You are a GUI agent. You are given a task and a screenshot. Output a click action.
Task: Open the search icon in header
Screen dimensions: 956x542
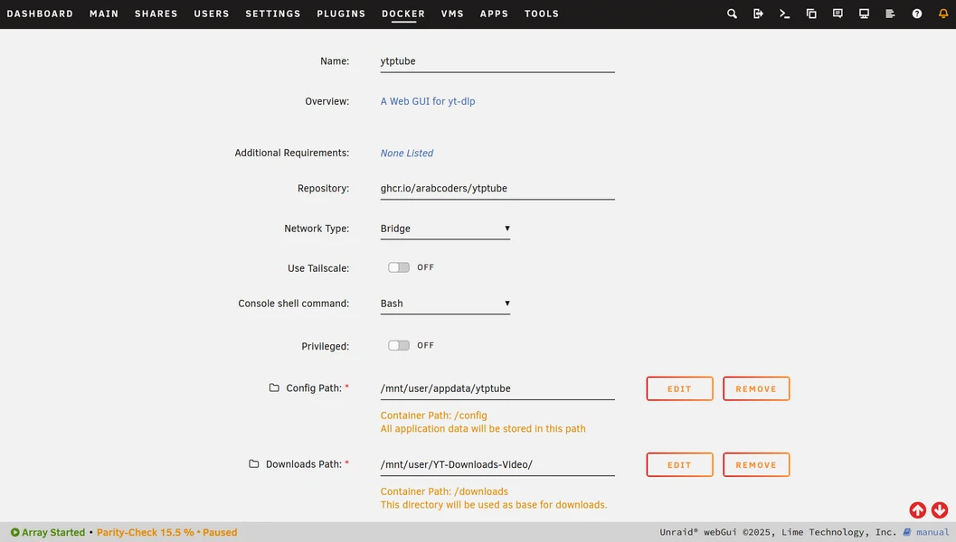[x=732, y=14]
